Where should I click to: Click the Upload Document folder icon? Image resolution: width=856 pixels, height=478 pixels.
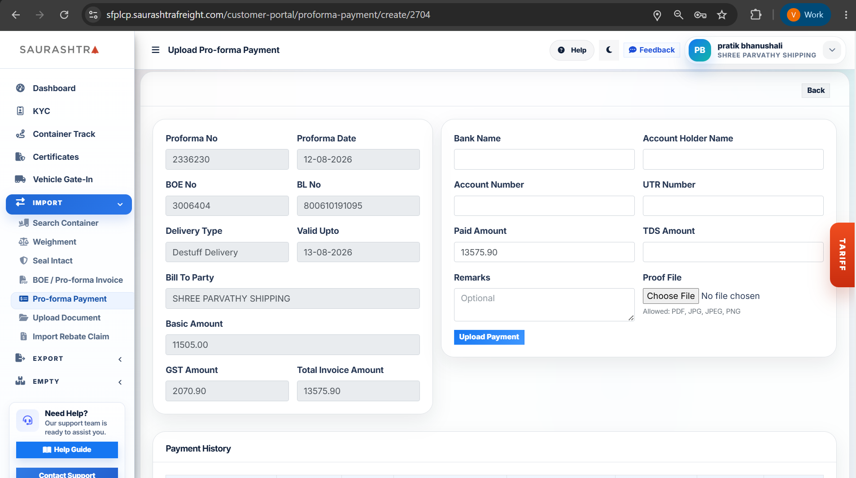[24, 317]
